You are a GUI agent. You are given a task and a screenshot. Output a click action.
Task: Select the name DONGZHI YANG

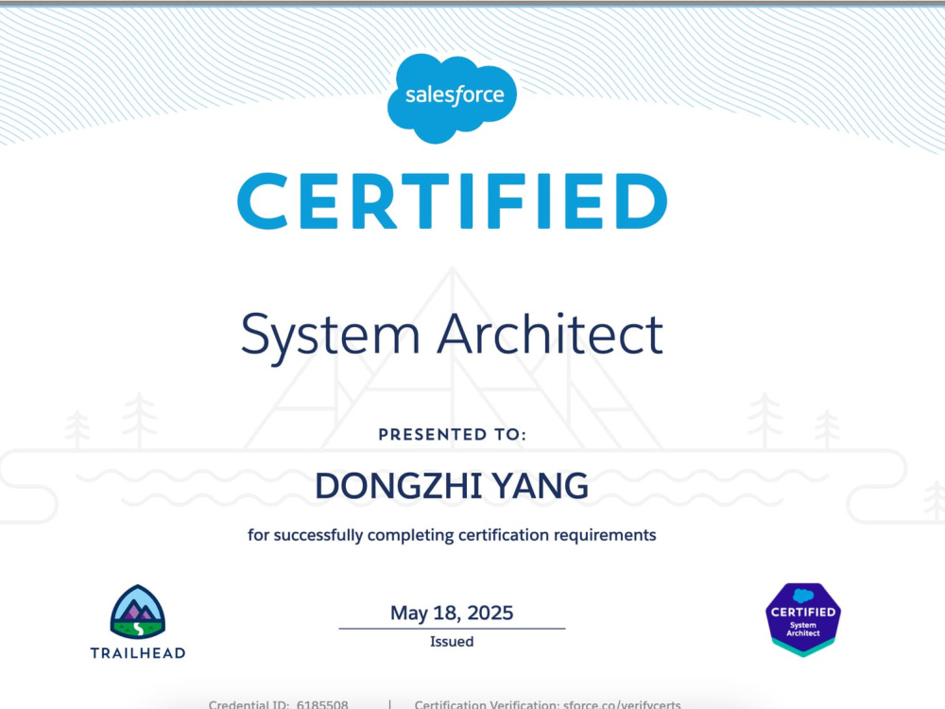click(452, 485)
